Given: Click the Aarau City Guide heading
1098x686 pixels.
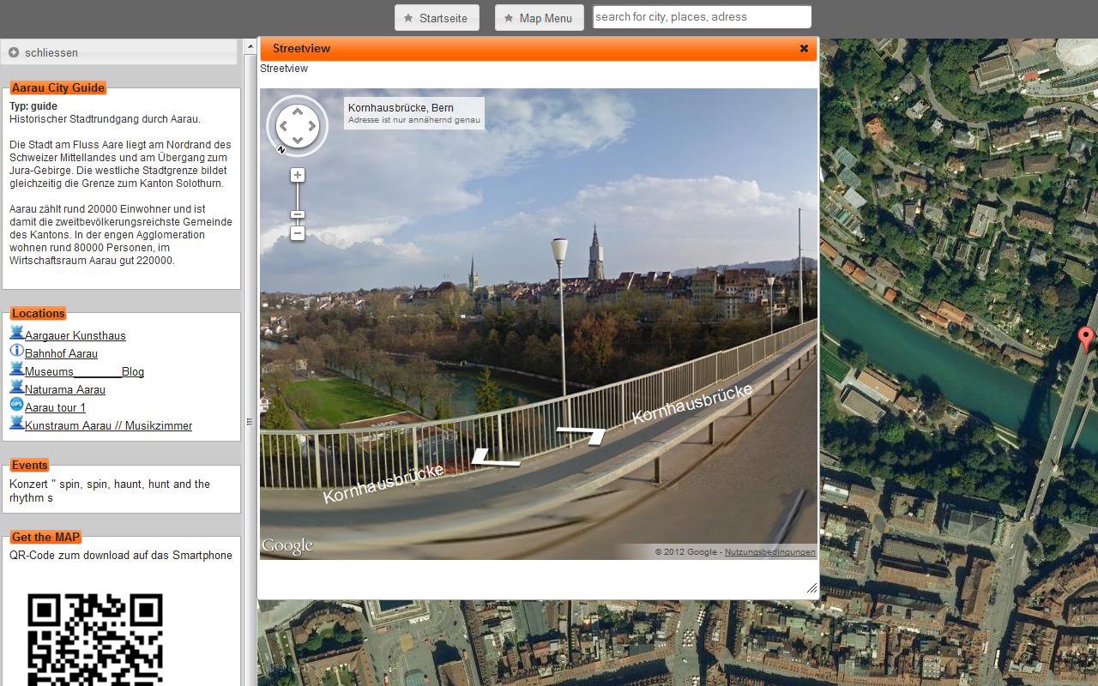Looking at the screenshot, I should point(58,88).
